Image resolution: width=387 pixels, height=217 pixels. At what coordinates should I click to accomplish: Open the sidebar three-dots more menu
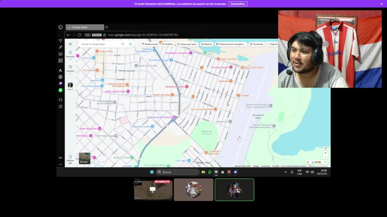[x=60, y=164]
